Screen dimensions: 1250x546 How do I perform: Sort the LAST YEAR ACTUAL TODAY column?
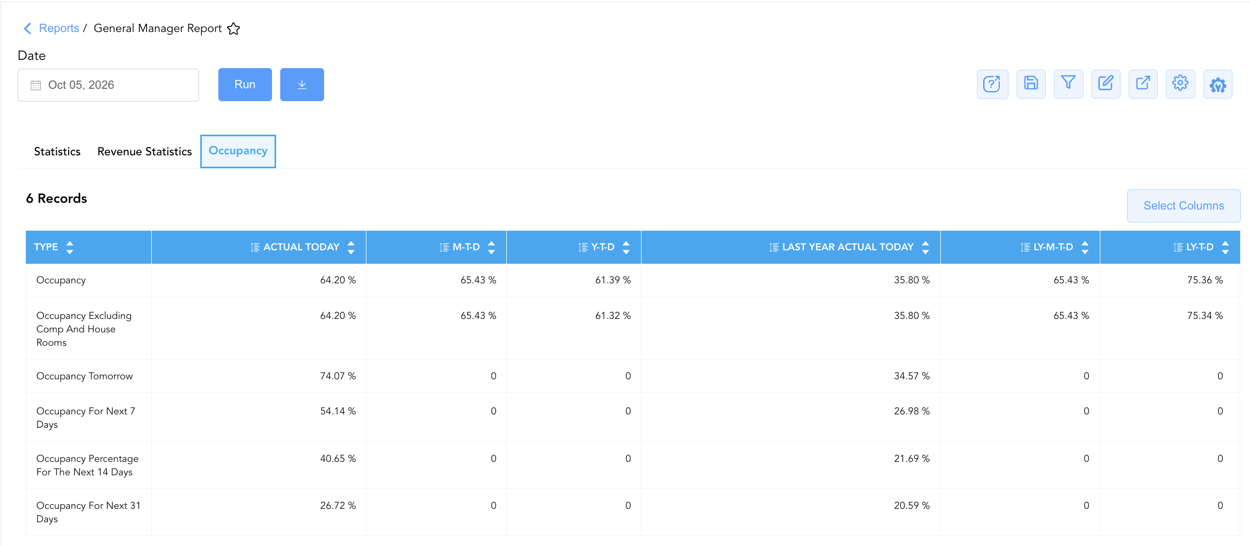[x=925, y=247]
